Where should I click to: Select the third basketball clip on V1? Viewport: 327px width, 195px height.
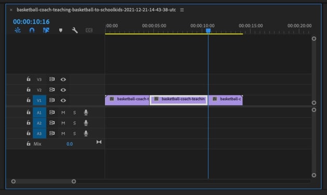coord(225,100)
